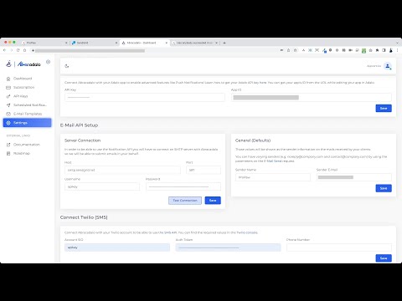
Task: Close the Proflow tab
Action: click(x=66, y=43)
